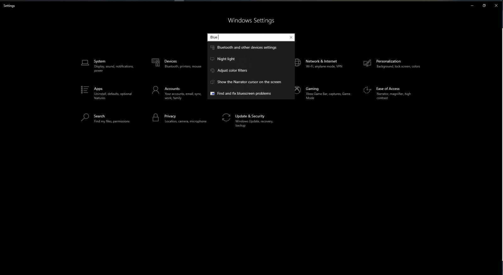Viewport: 503px width, 275px height.
Task: Select Find and fix bluescreen problems
Action: coord(251,94)
